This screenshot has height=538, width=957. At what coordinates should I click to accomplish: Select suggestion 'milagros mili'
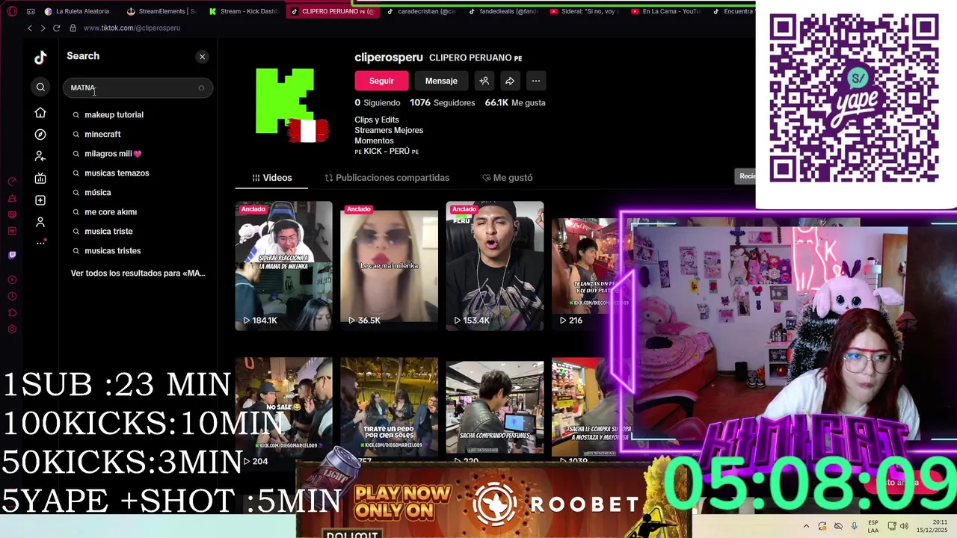pyautogui.click(x=113, y=154)
